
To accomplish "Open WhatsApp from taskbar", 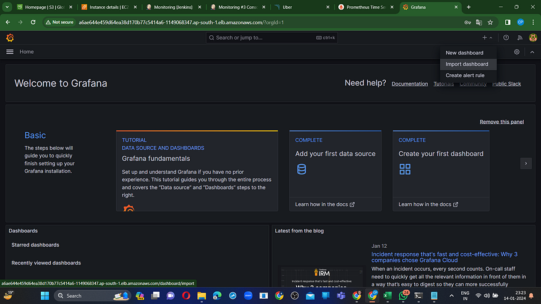I will click(403, 296).
